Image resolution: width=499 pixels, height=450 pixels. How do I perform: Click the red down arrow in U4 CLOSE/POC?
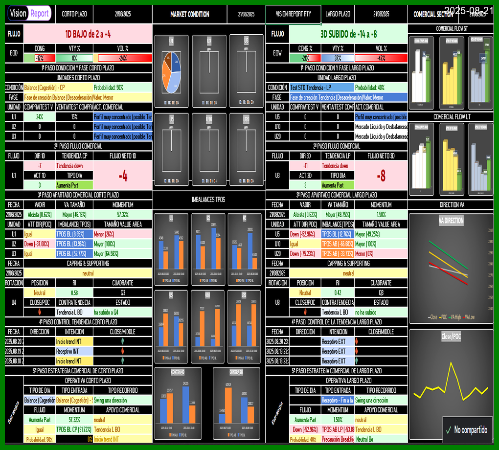coord(40,312)
